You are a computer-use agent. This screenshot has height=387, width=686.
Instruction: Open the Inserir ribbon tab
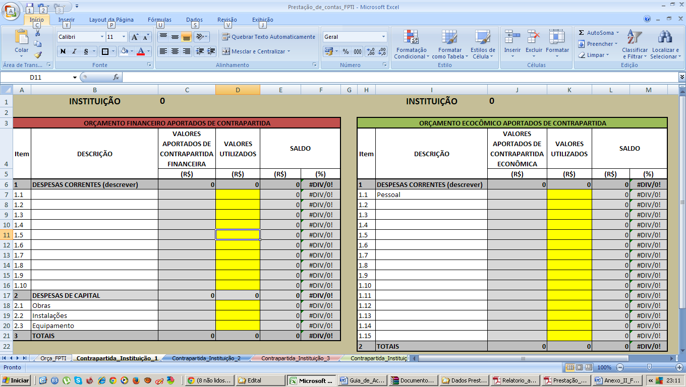67,20
